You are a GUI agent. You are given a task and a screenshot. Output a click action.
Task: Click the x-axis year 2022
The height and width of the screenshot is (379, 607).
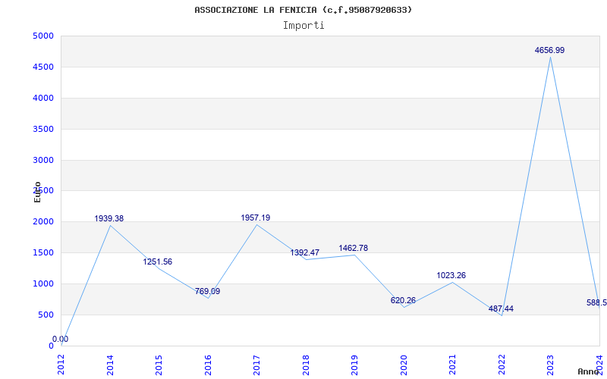point(502,365)
